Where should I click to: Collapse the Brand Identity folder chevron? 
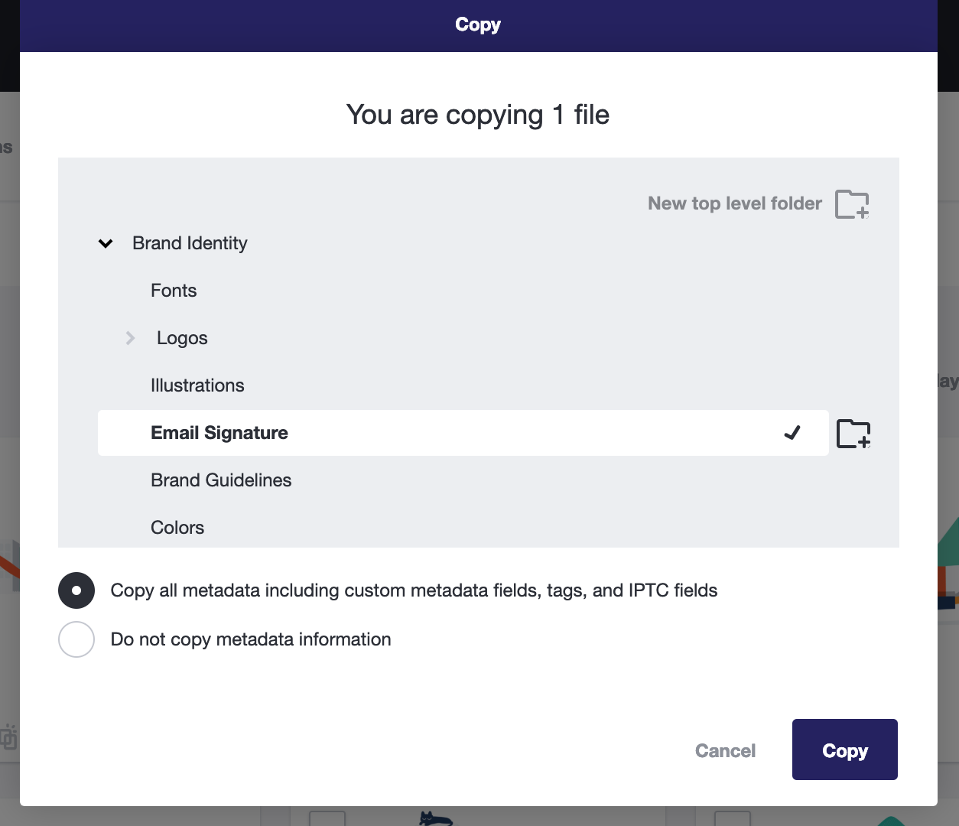pos(106,243)
